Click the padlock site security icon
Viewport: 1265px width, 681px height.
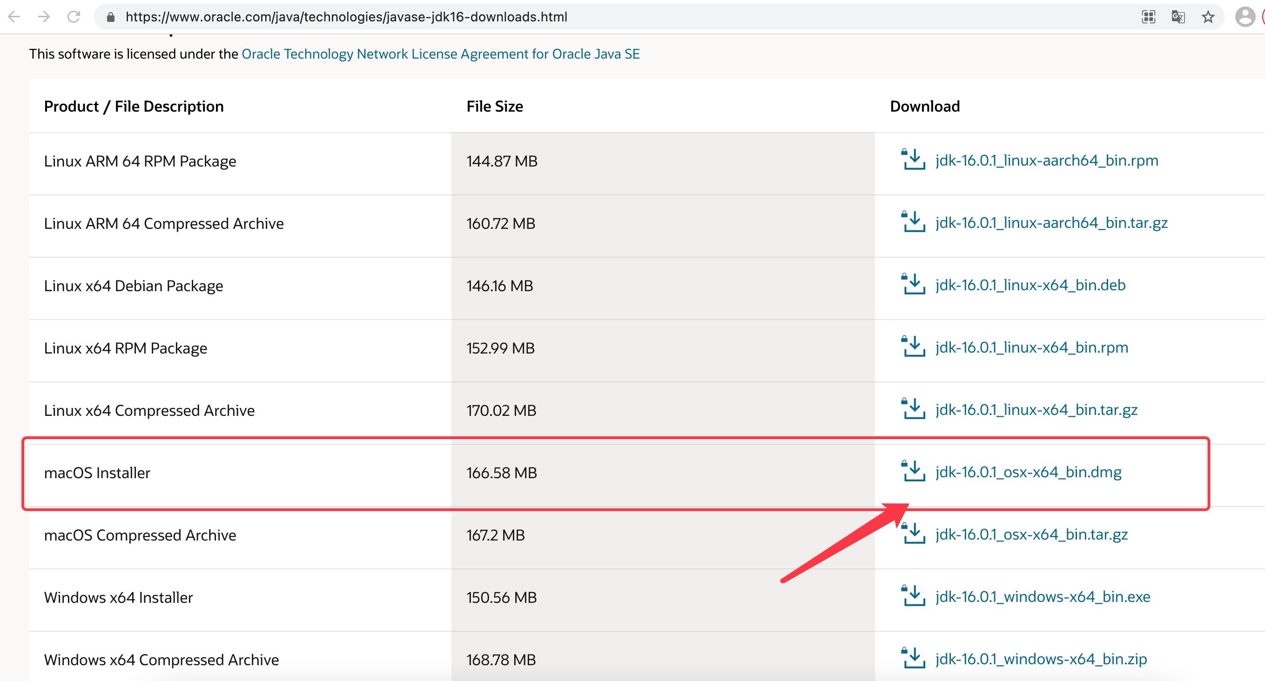coord(110,18)
